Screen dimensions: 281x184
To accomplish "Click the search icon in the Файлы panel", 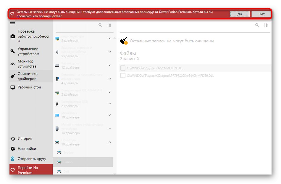I will click(257, 25).
